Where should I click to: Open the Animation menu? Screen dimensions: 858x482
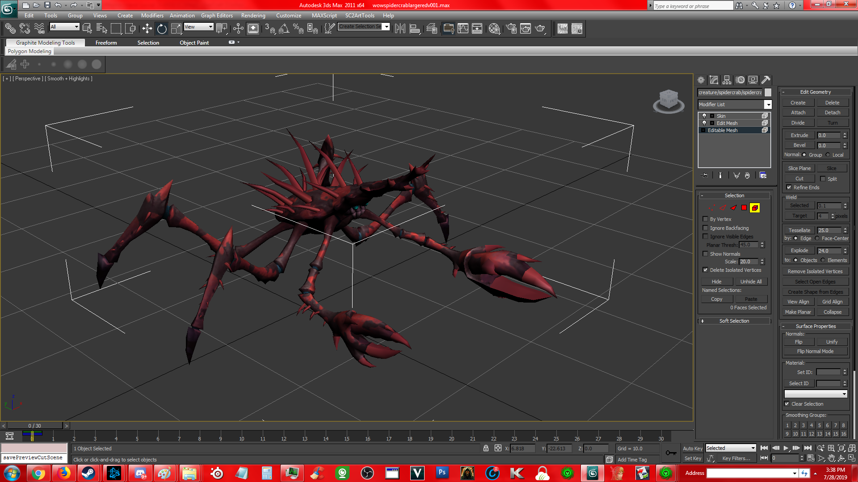[182, 16]
